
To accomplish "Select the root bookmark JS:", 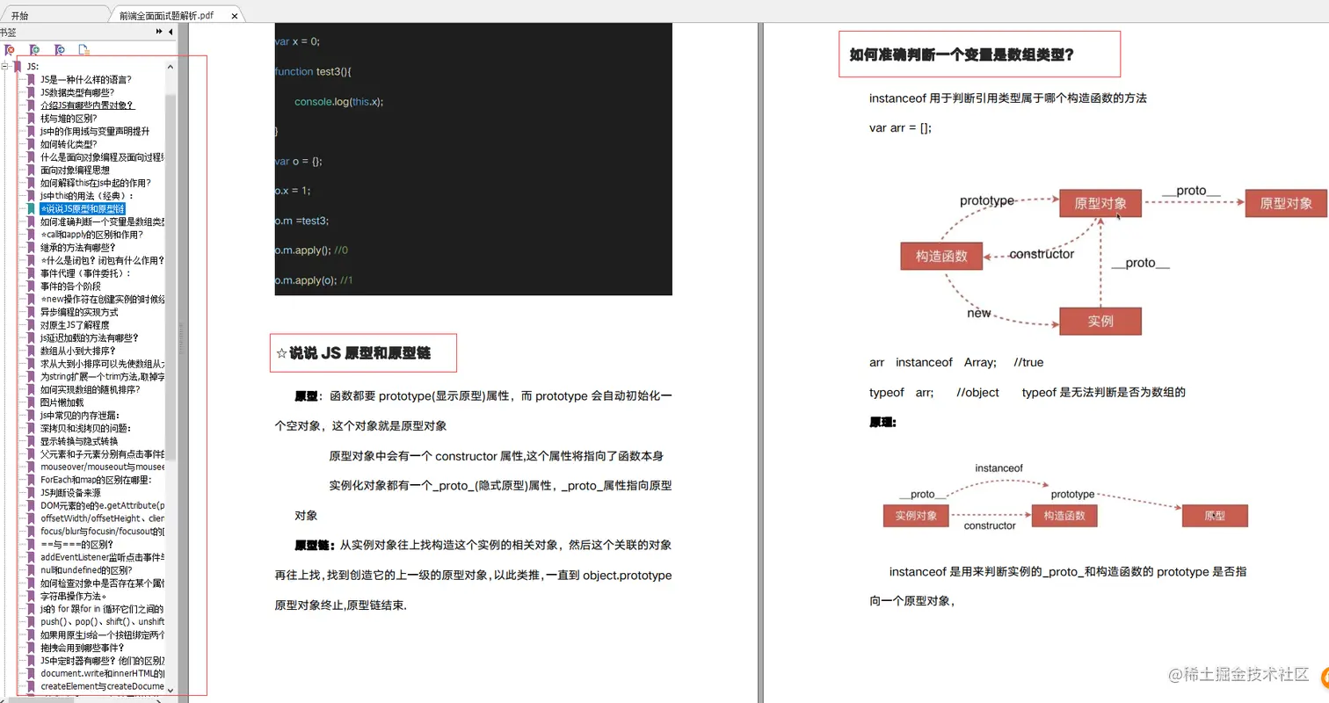I will point(33,66).
